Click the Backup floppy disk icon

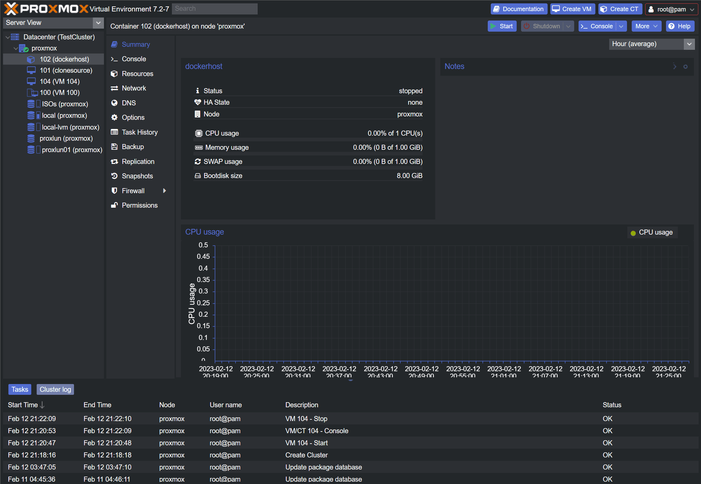point(114,147)
